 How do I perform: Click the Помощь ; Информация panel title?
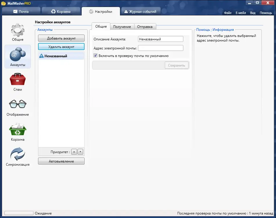click(215, 30)
